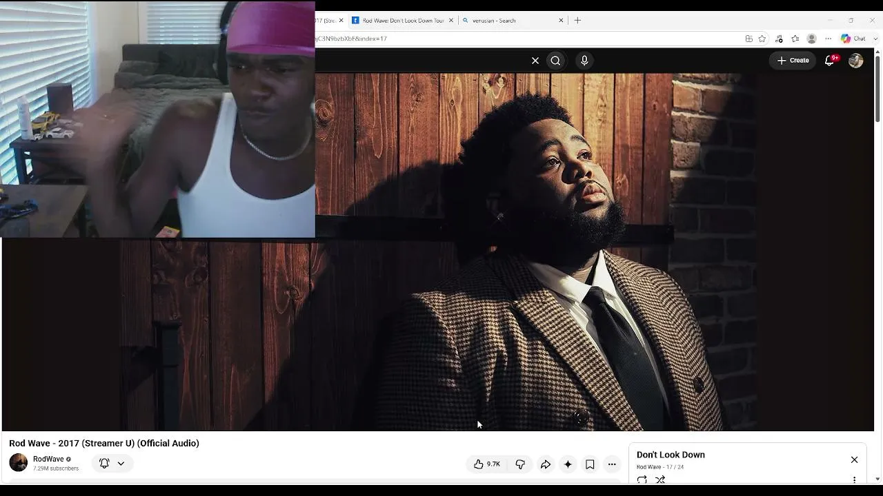Click the YouTube search magnifier button
This screenshot has width=883, height=496.
555,61
